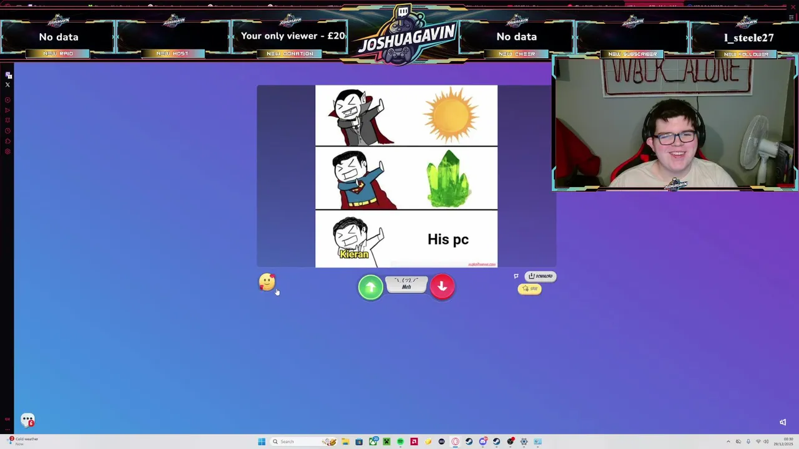
Task: Open OBS icon with red dot in taskbar
Action: click(x=511, y=442)
